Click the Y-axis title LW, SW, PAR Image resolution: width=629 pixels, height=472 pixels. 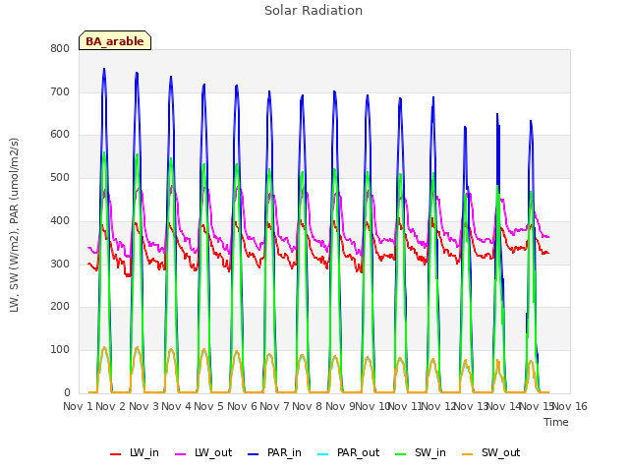[x=14, y=225]
